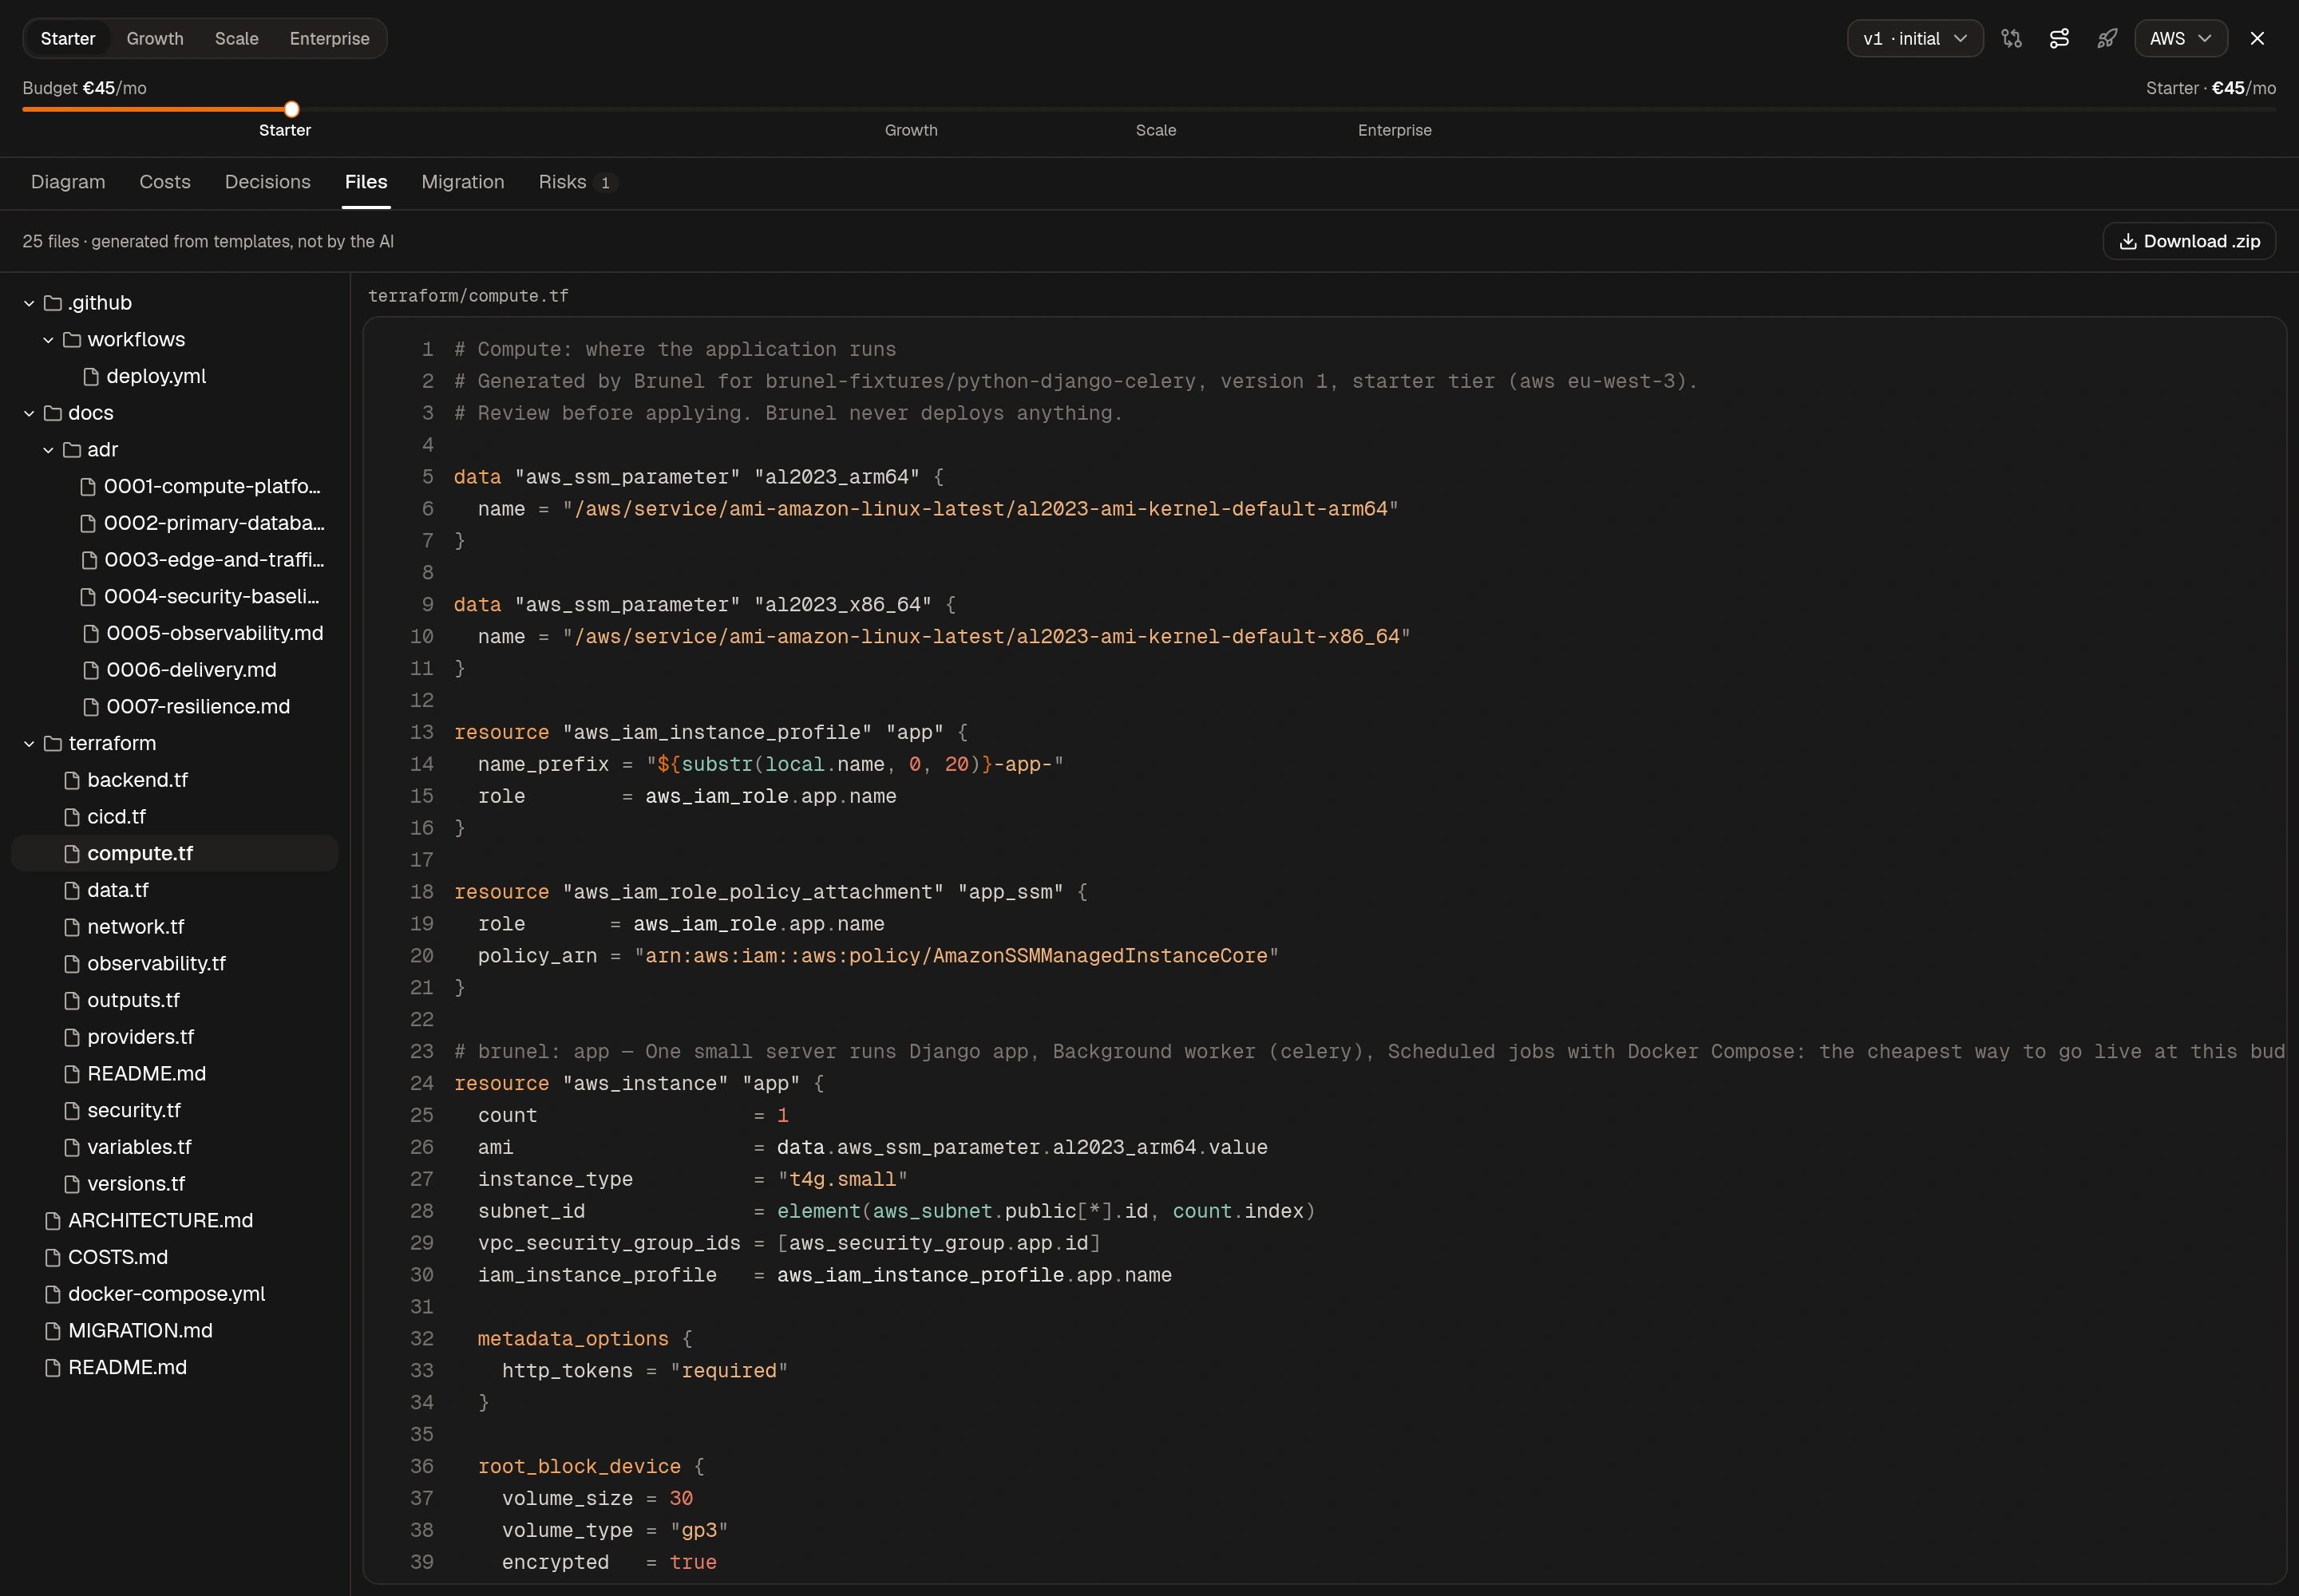Close the panel with the X icon
The width and height of the screenshot is (2299, 1596).
click(x=2257, y=38)
